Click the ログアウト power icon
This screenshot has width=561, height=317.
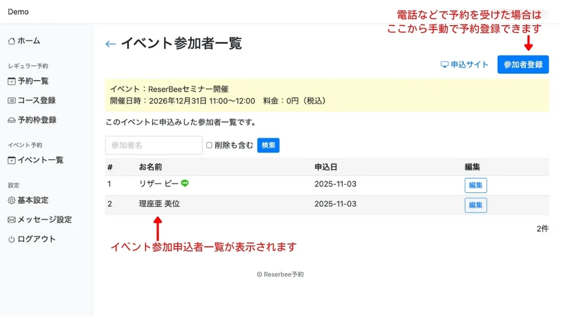pos(12,239)
